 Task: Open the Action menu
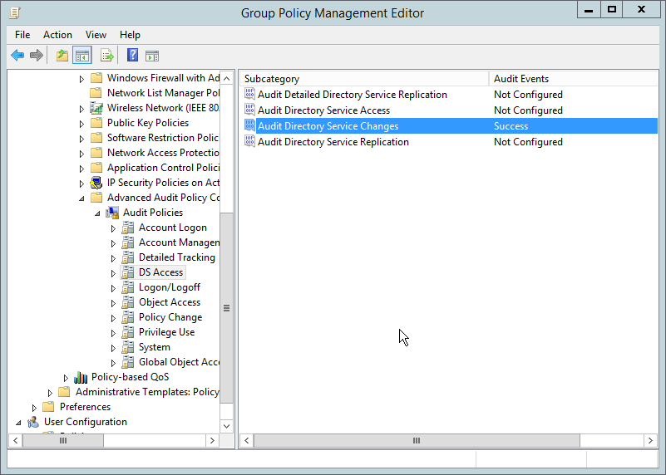[57, 35]
